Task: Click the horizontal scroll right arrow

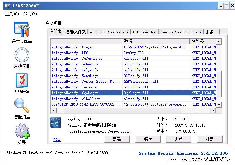Action: point(213,110)
